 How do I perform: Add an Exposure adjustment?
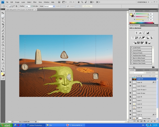click(x=147, y=33)
